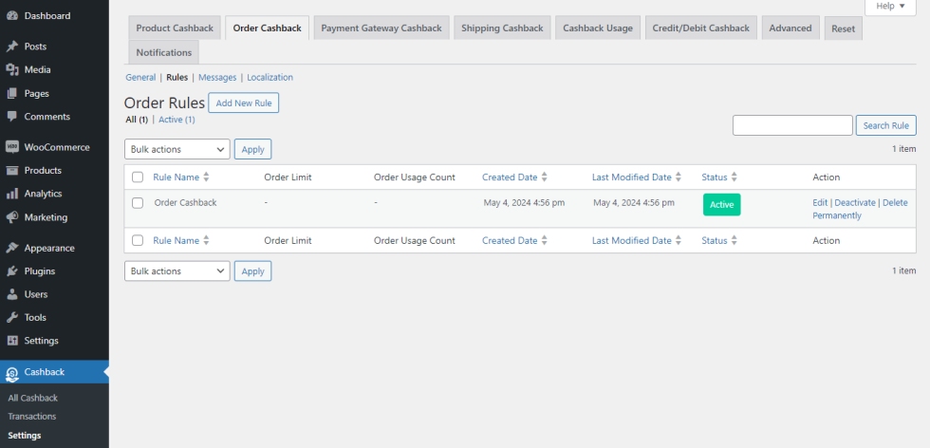Open the top Bulk actions dropdown
This screenshot has height=448, width=930.
pyautogui.click(x=177, y=149)
